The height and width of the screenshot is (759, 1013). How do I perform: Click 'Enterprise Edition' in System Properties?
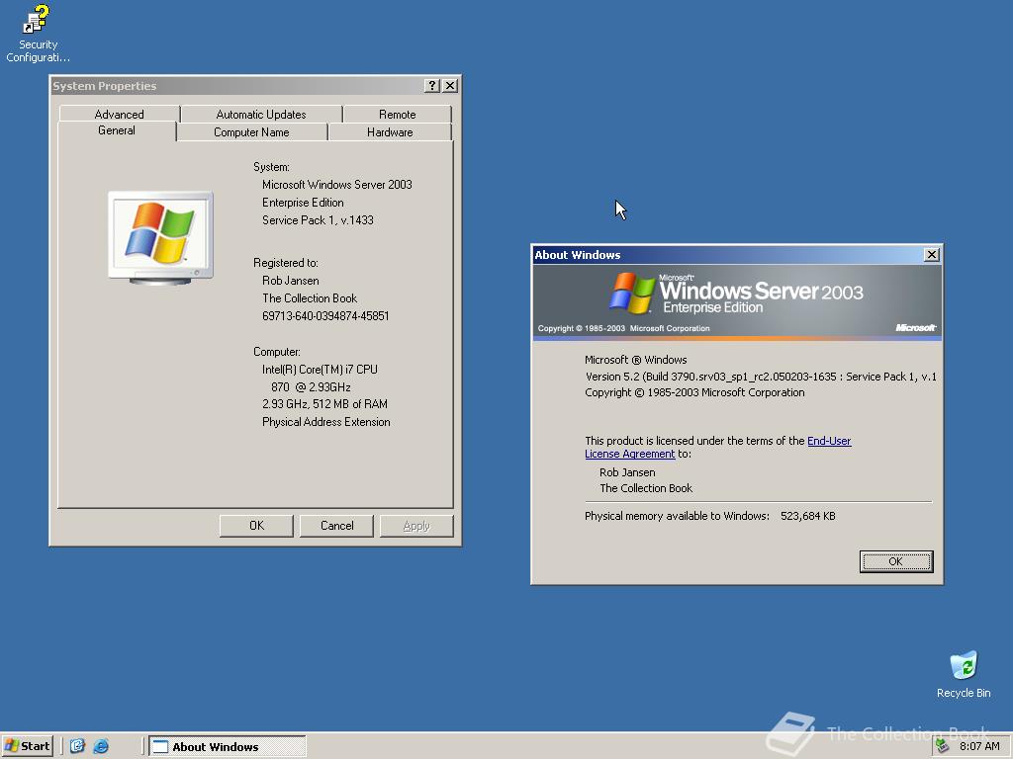pos(303,203)
